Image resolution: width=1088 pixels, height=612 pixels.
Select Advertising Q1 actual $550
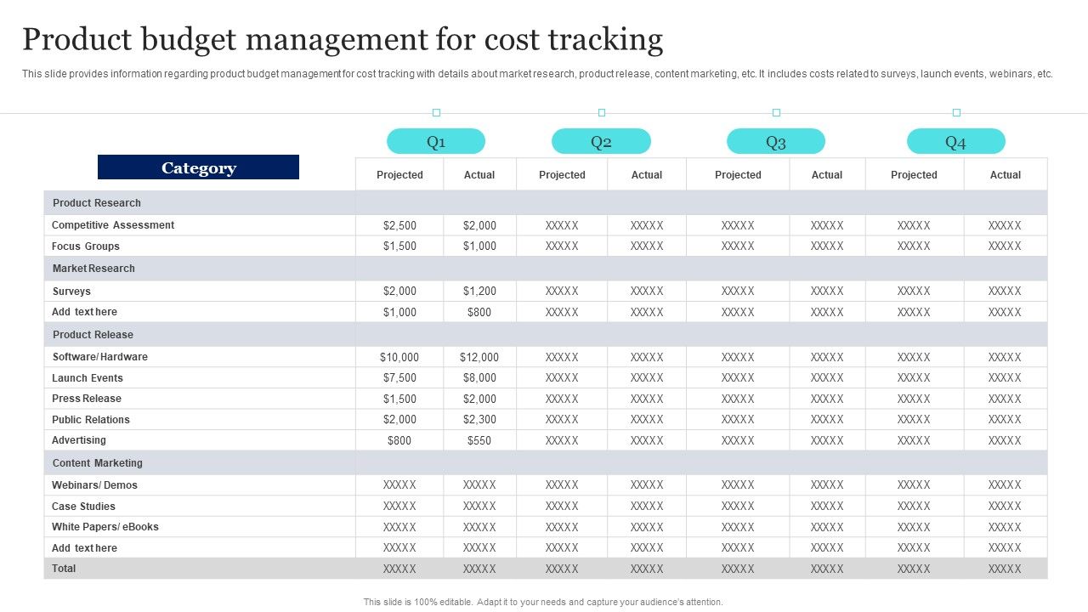click(x=479, y=441)
